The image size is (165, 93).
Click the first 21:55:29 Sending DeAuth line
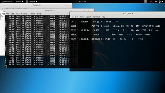tap(37, 38)
